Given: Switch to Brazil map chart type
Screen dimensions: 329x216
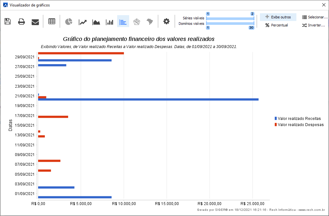Looking at the screenshot, I should click(x=150, y=21).
